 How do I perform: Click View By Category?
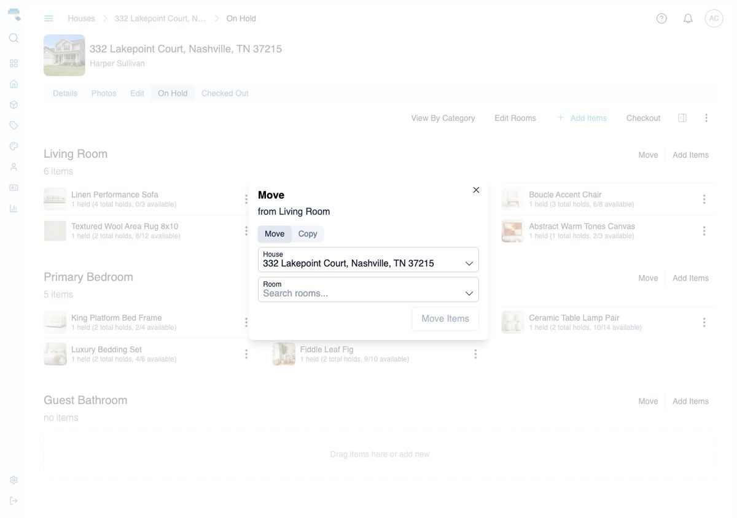click(443, 118)
